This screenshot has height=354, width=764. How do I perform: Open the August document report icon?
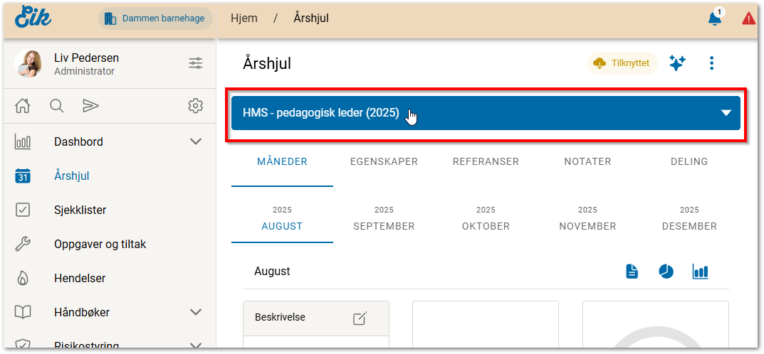pyautogui.click(x=632, y=272)
